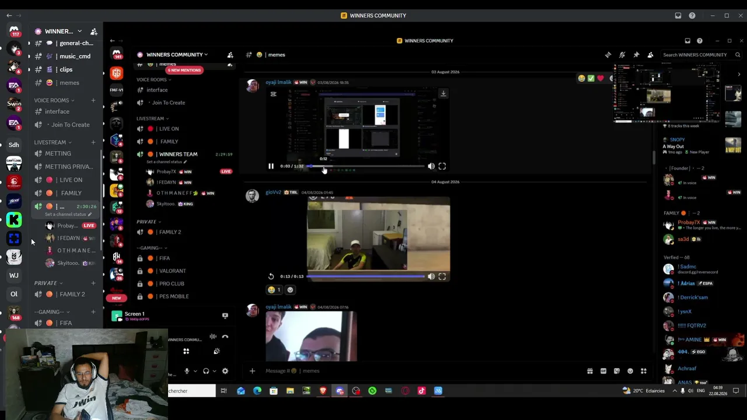Collapse the inner PRIVATE category
Image resolution: width=747 pixels, height=420 pixels.
click(x=148, y=222)
